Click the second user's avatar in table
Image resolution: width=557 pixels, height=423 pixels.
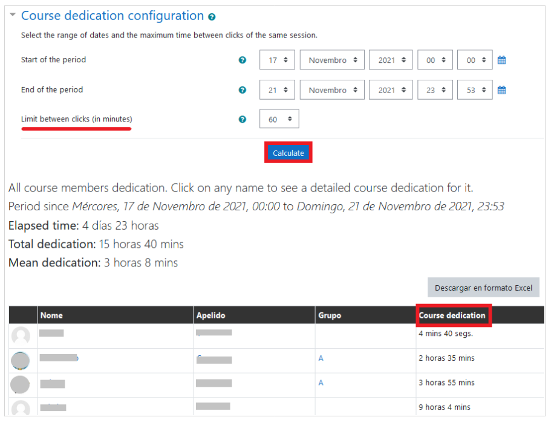21,360
